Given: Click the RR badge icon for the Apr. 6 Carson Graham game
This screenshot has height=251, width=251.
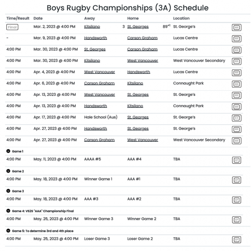Looking at the screenshot, I should pos(236,84).
